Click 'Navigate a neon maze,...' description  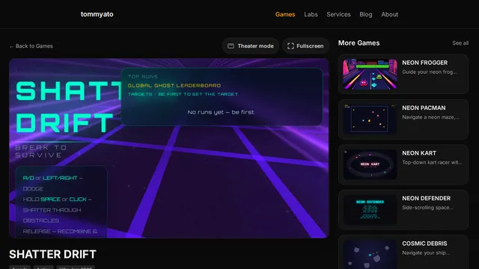(x=431, y=117)
